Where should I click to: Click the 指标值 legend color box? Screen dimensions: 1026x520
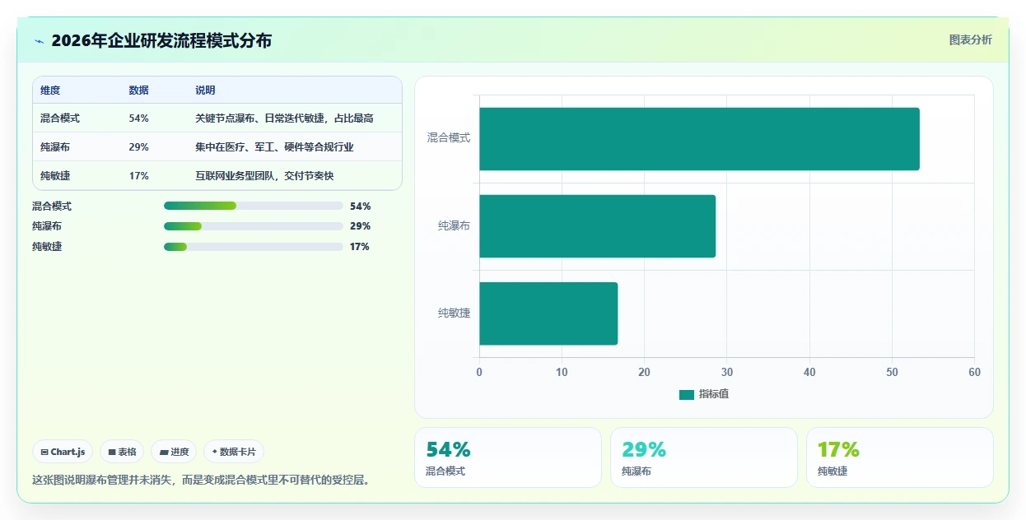687,395
